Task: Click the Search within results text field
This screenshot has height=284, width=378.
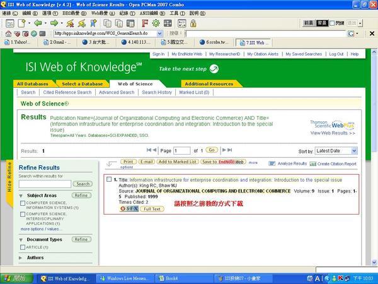Action: point(45,184)
